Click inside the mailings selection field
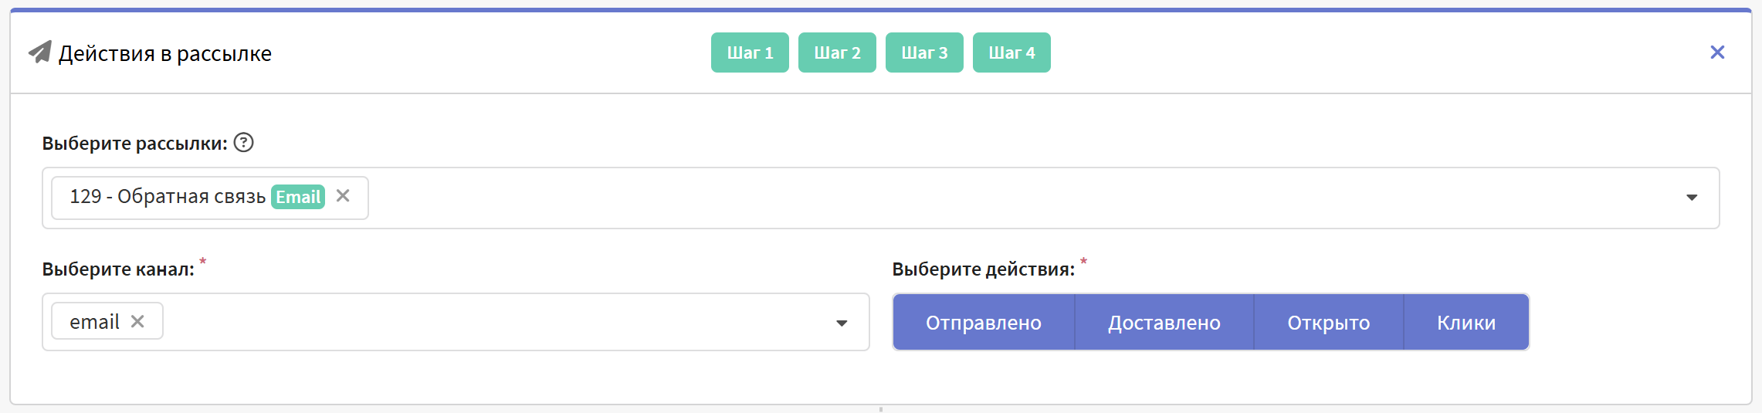 coord(1004,198)
